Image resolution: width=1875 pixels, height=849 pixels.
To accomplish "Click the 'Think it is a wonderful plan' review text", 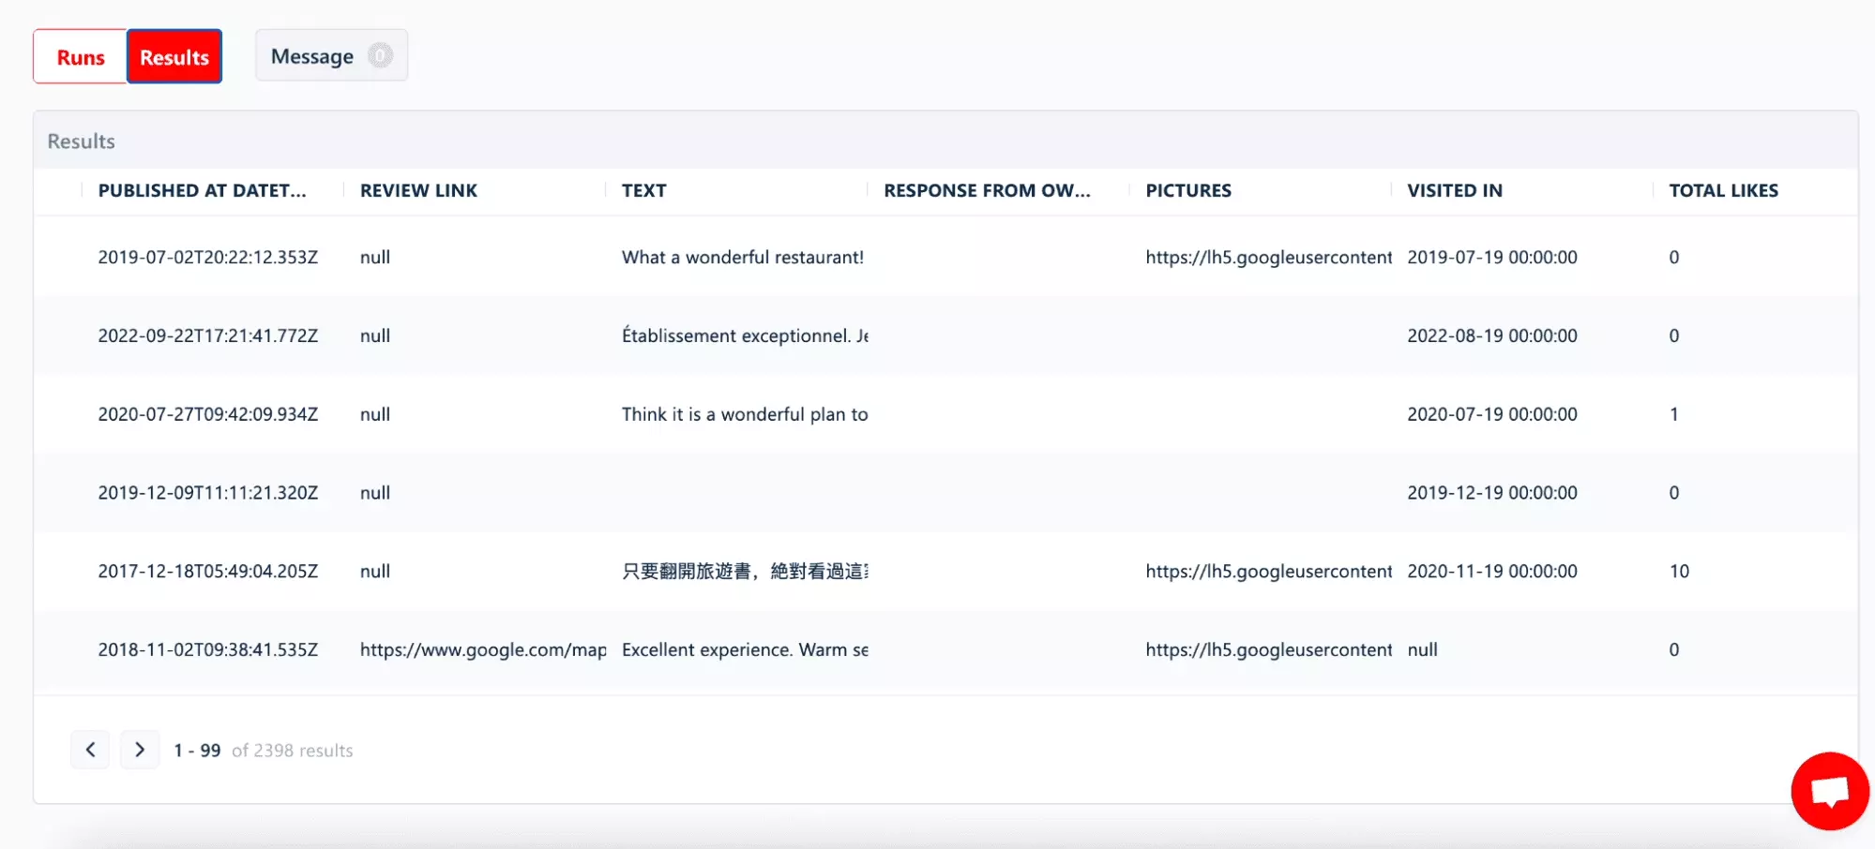I will [744, 414].
